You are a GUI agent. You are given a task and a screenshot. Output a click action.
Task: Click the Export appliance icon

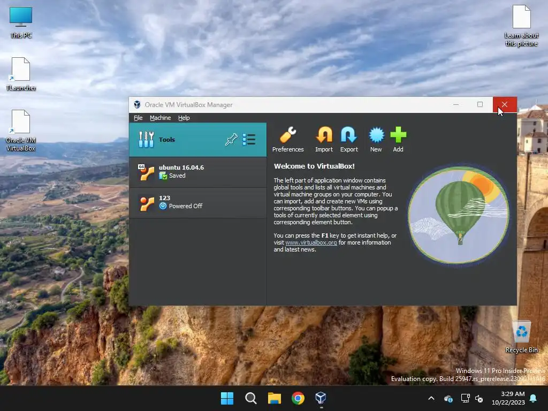pos(349,140)
